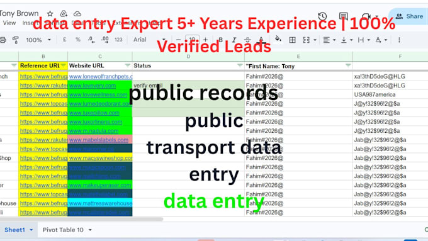Open filter on Reference URL column
The height and width of the screenshot is (241, 428).
point(64,65)
